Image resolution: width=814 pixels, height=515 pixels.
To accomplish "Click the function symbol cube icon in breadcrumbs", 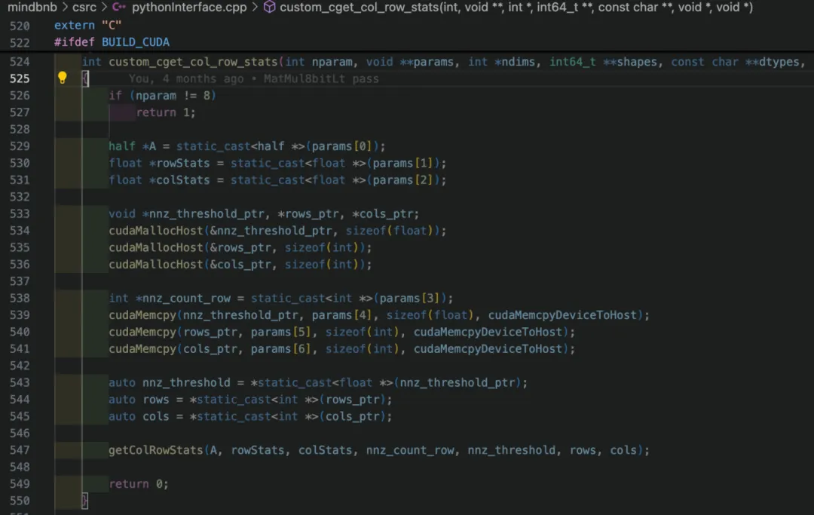I will [269, 8].
